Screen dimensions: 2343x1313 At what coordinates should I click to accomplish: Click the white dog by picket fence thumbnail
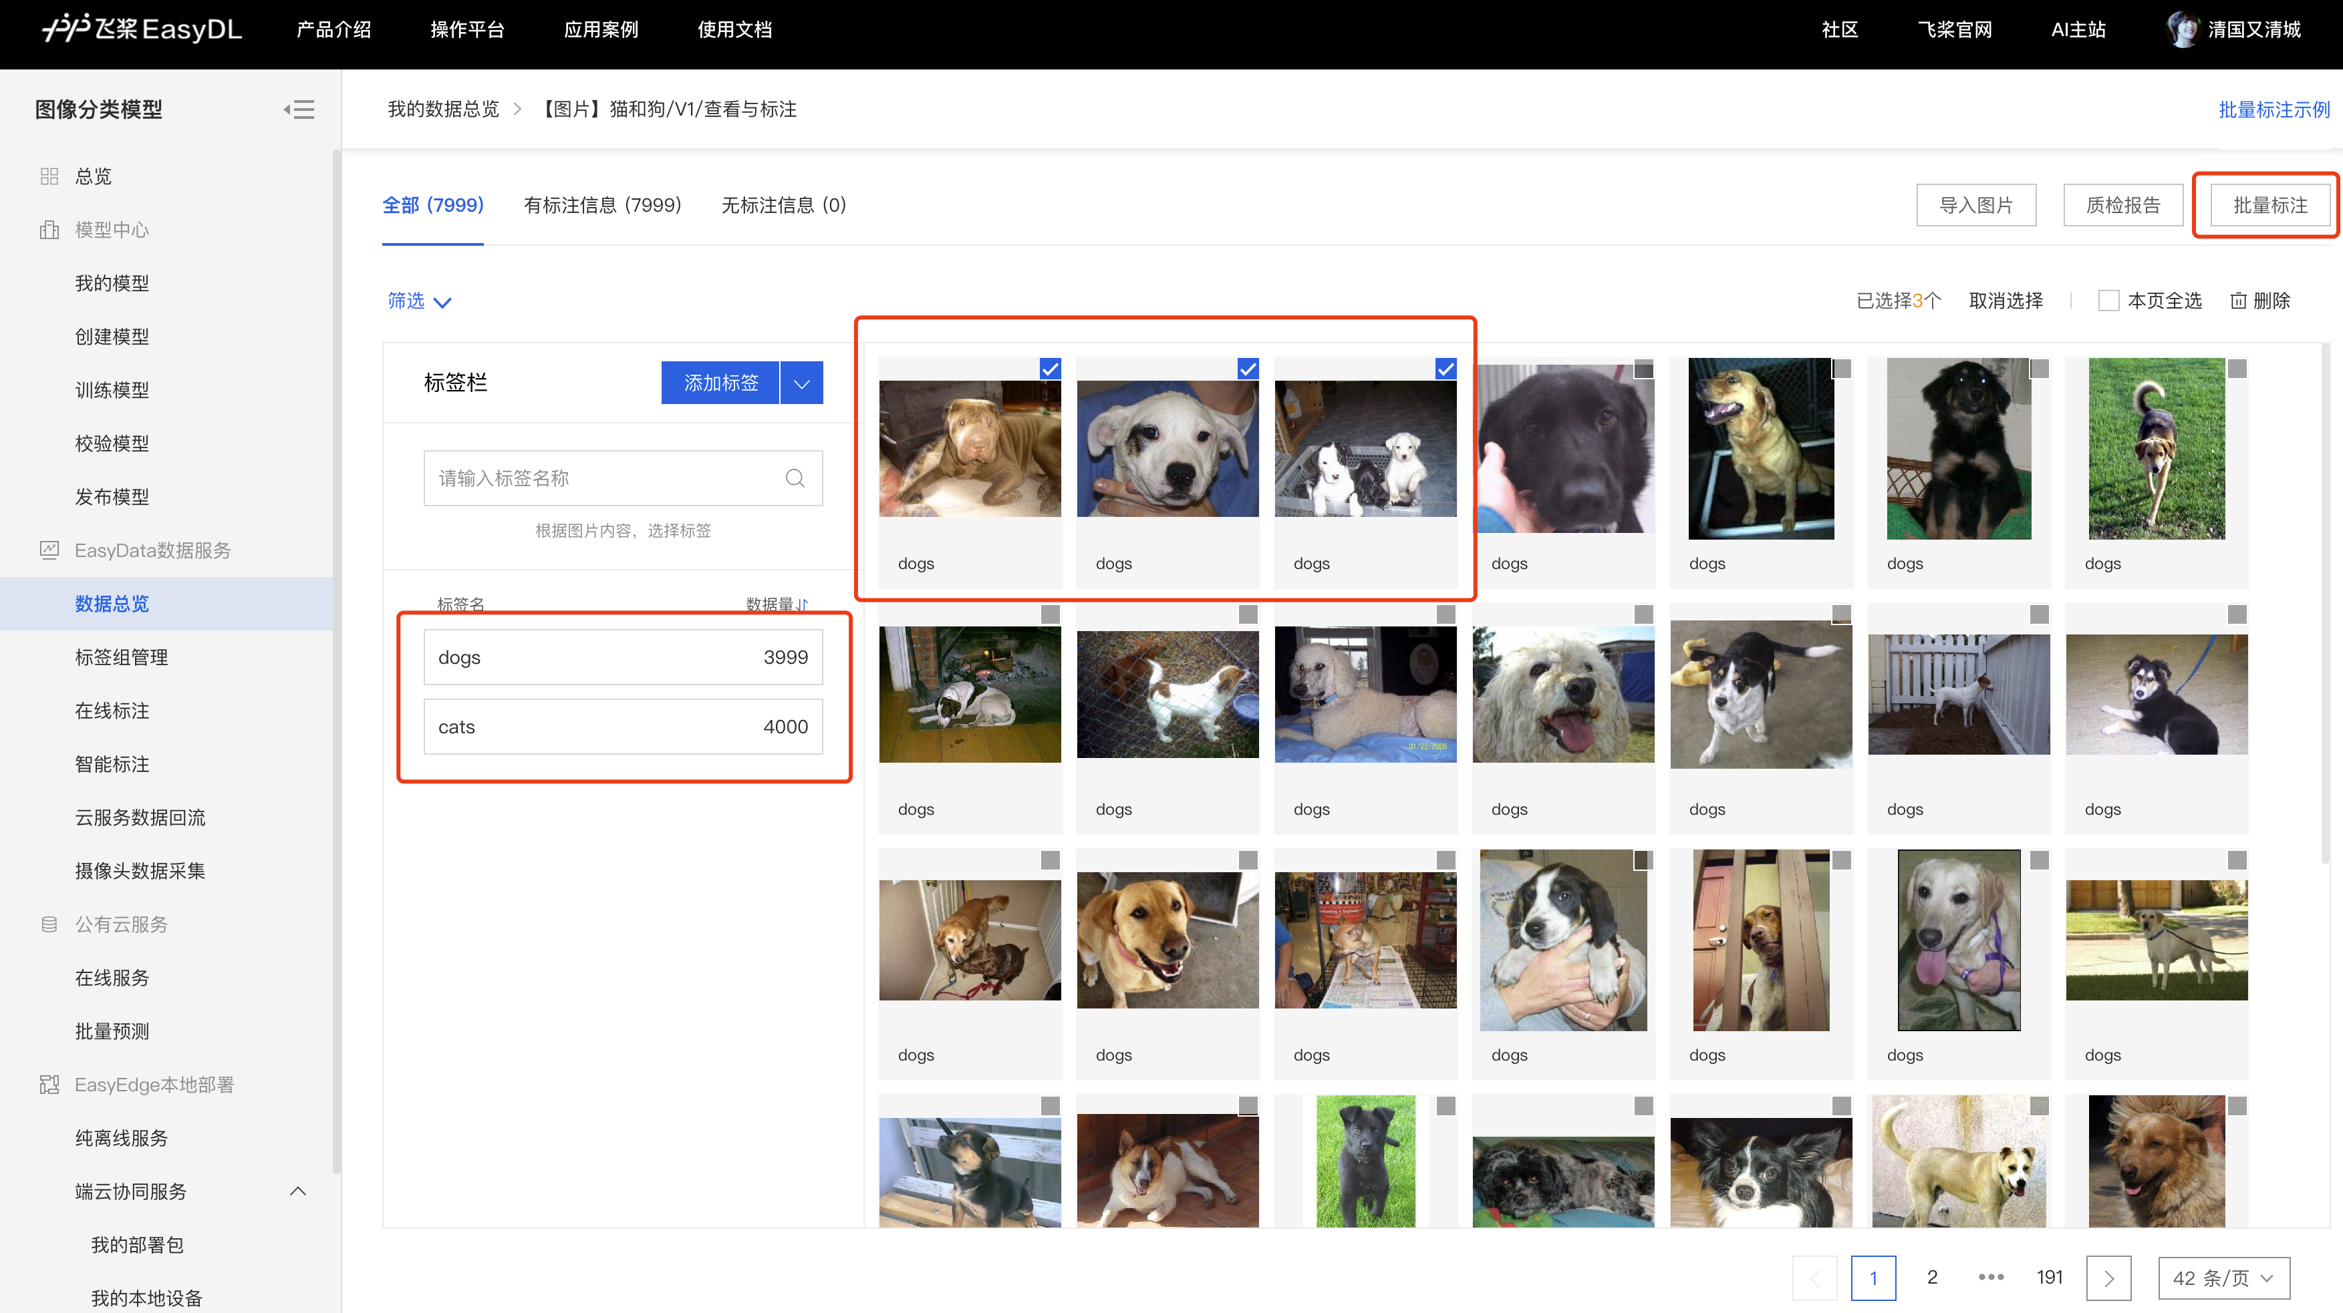point(1959,694)
